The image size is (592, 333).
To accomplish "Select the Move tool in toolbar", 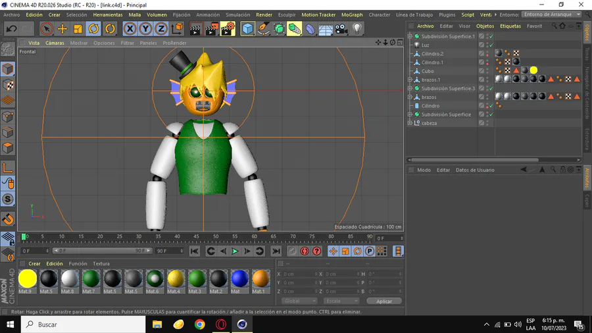I will click(62, 29).
